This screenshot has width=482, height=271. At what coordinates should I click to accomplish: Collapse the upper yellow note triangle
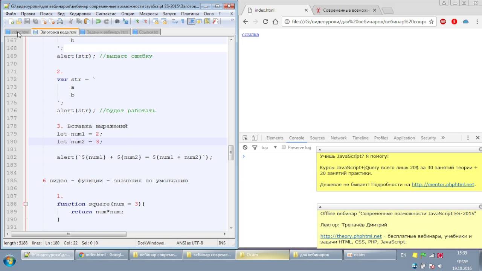pyautogui.click(x=320, y=149)
